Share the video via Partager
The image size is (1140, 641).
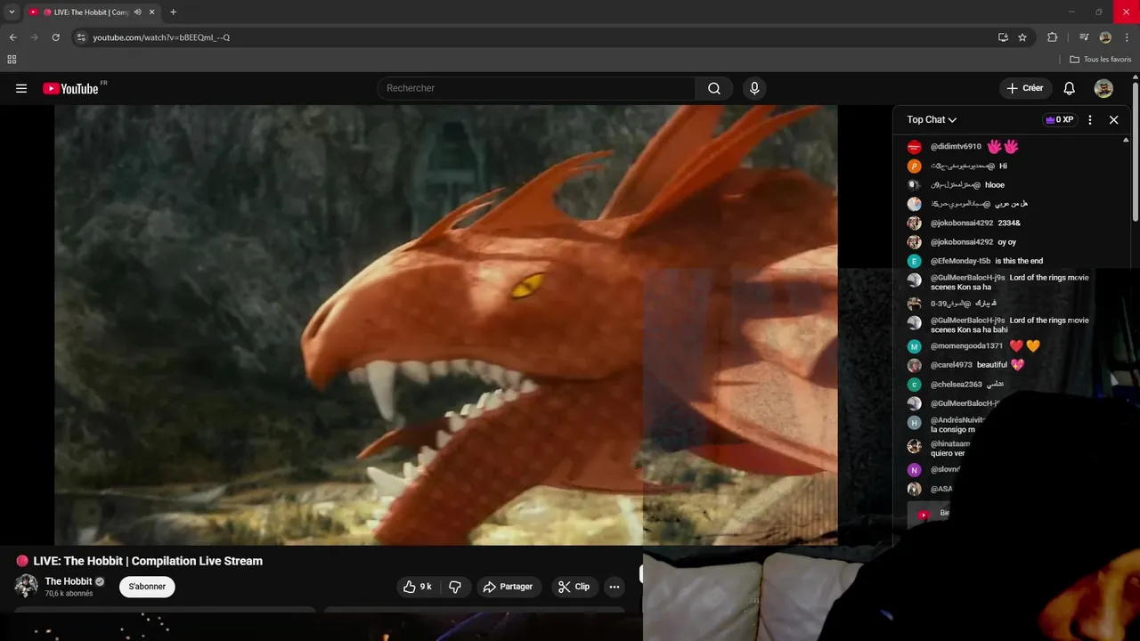tap(508, 587)
